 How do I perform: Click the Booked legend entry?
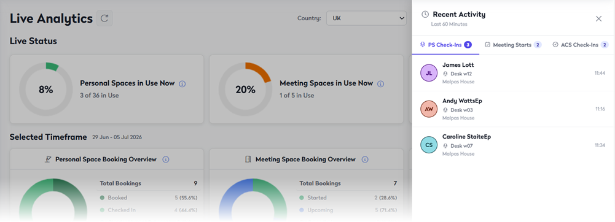tap(149, 197)
